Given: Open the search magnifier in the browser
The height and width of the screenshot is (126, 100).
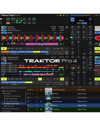Looking at the screenshot, I should pyautogui.click(x=2, y=87).
